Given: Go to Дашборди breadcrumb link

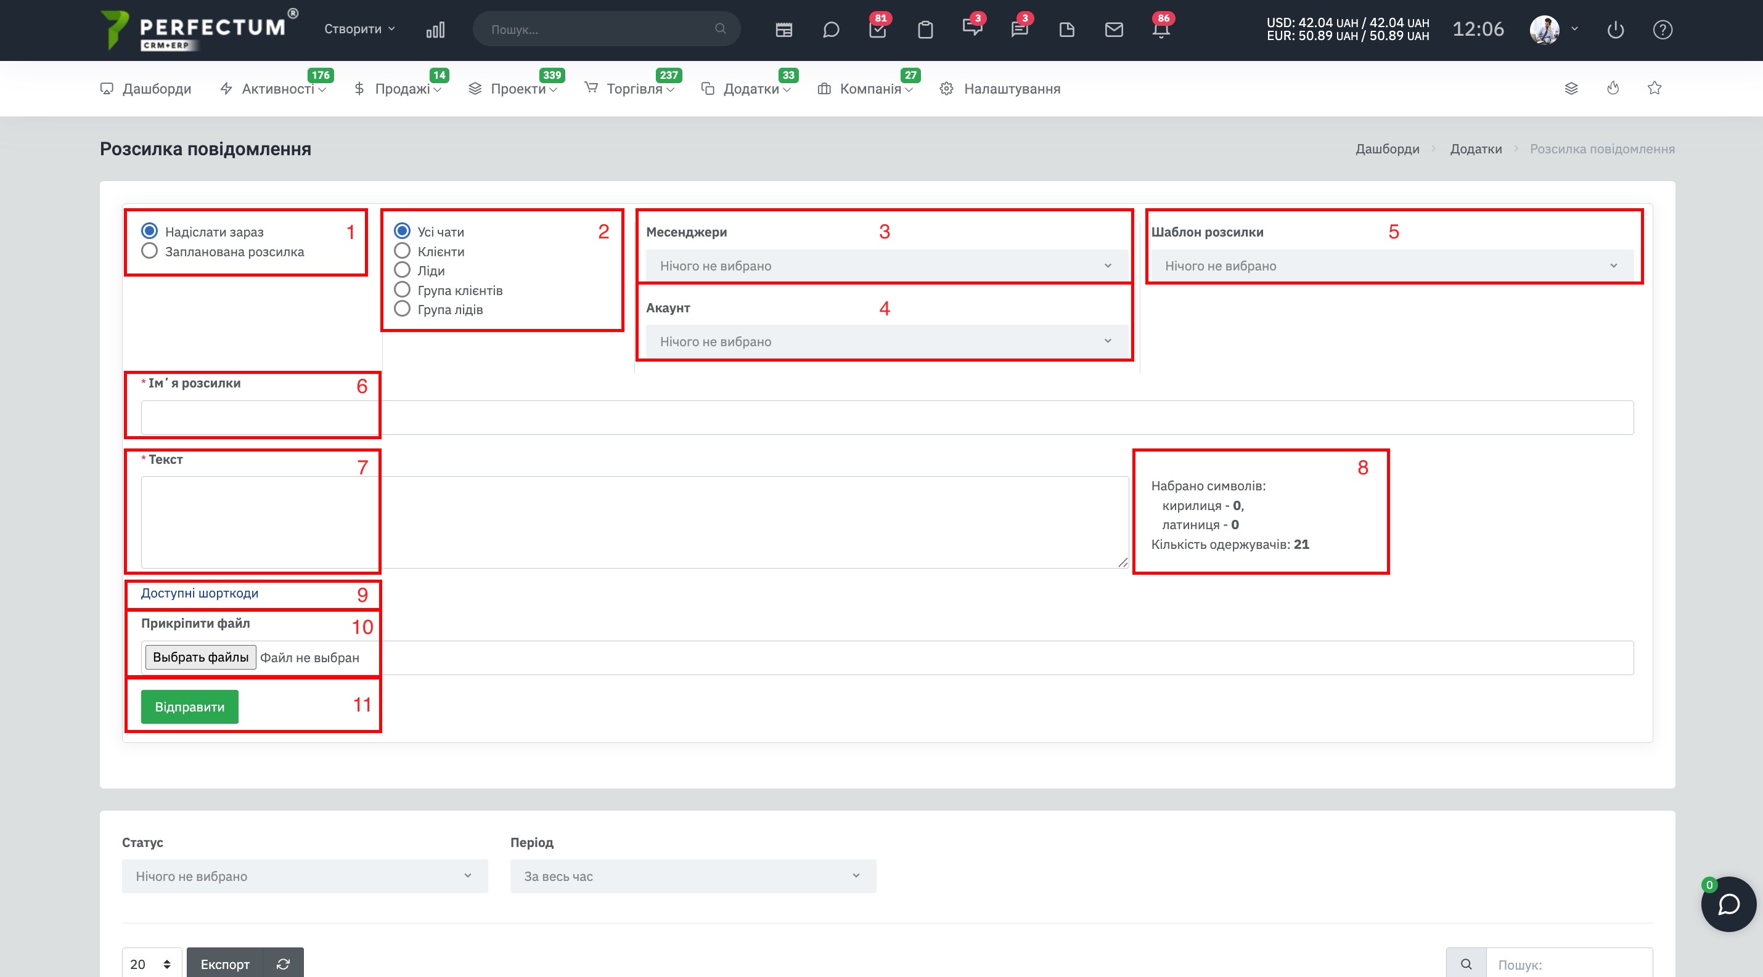Looking at the screenshot, I should 1387,148.
